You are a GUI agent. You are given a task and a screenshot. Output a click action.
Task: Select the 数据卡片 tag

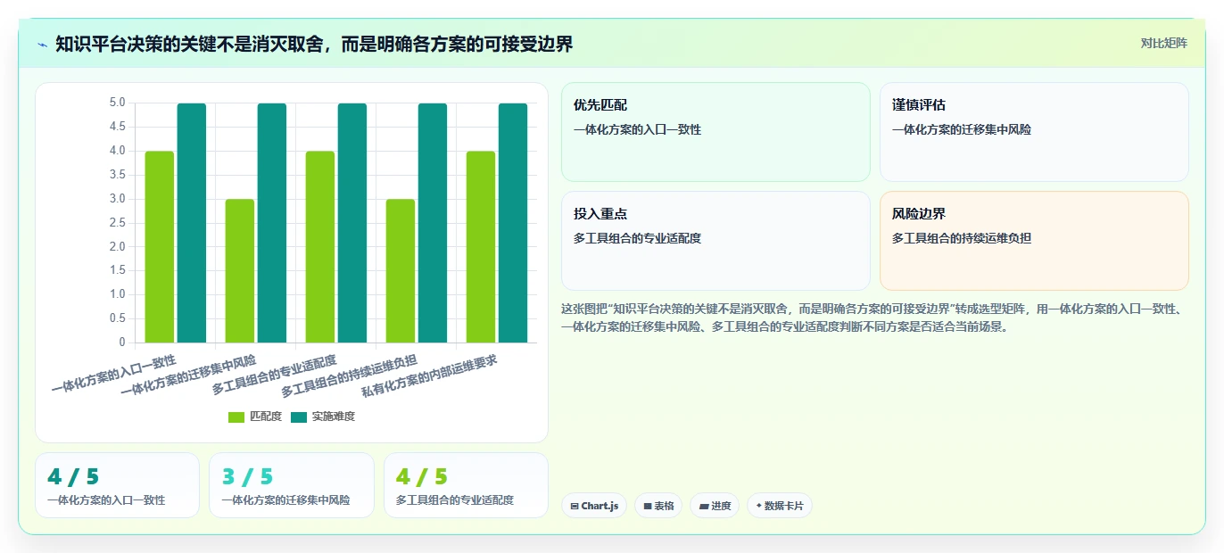(780, 506)
